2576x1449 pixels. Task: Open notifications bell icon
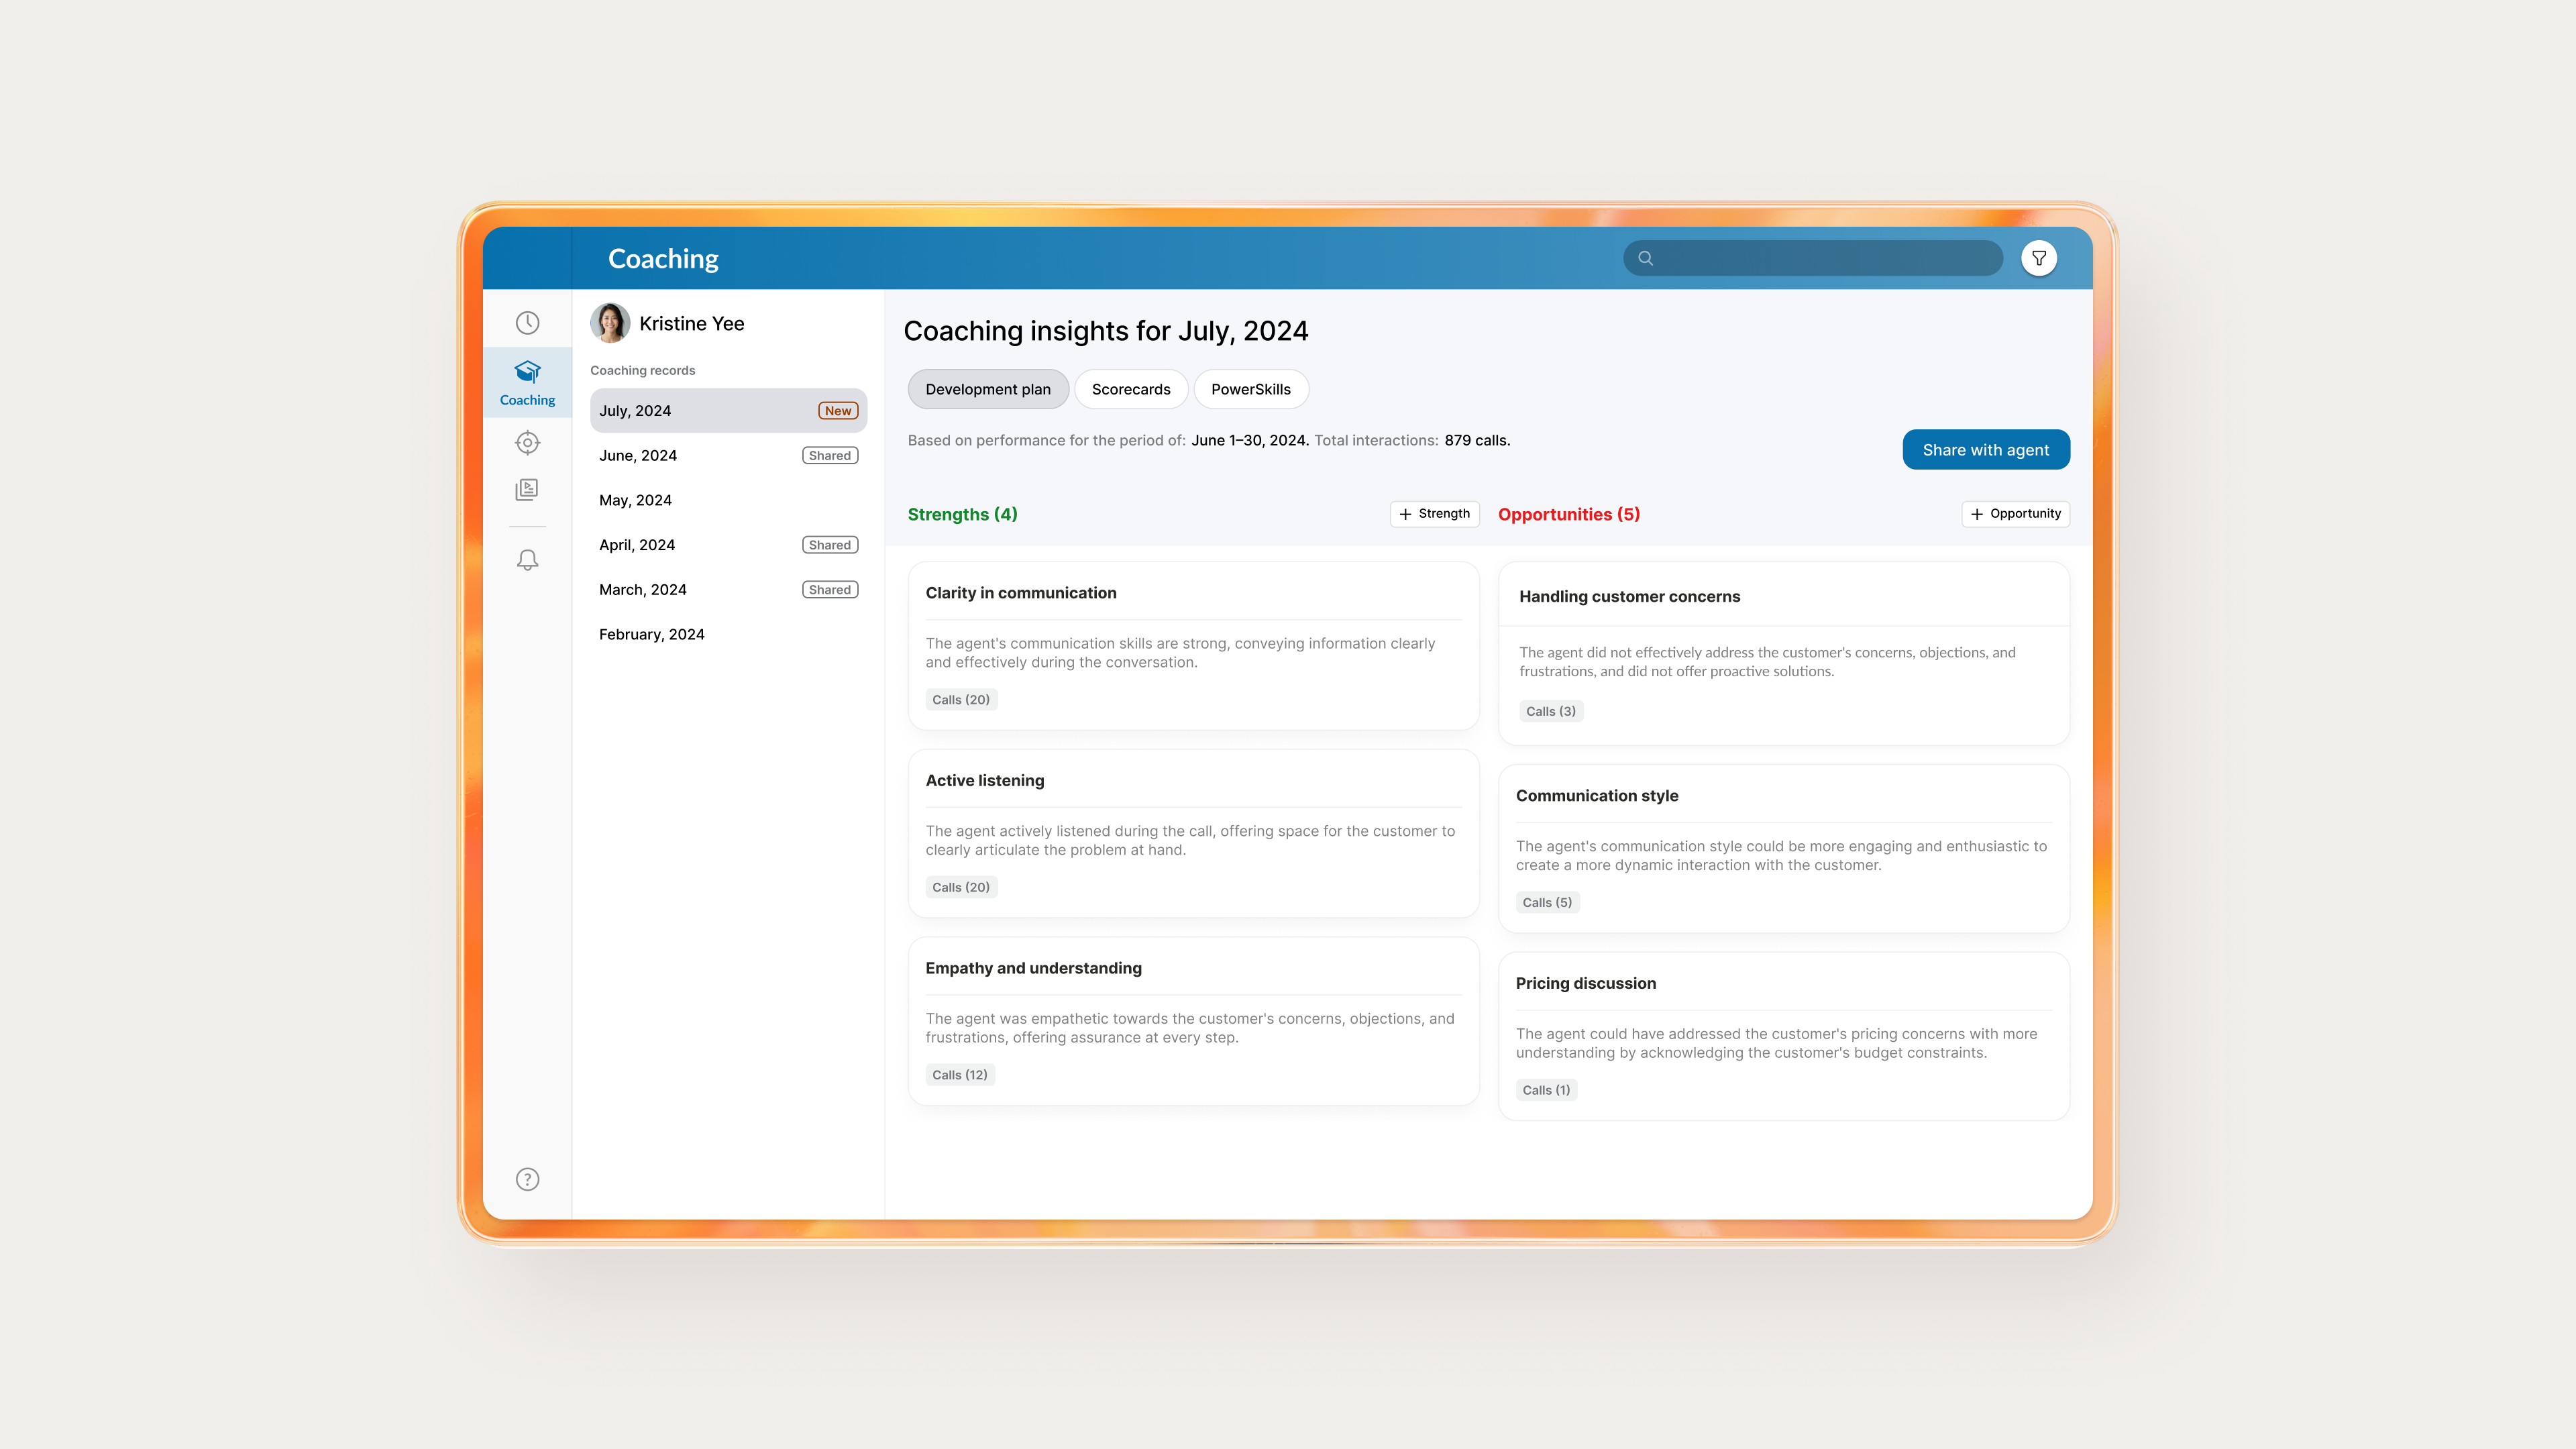pos(527,560)
